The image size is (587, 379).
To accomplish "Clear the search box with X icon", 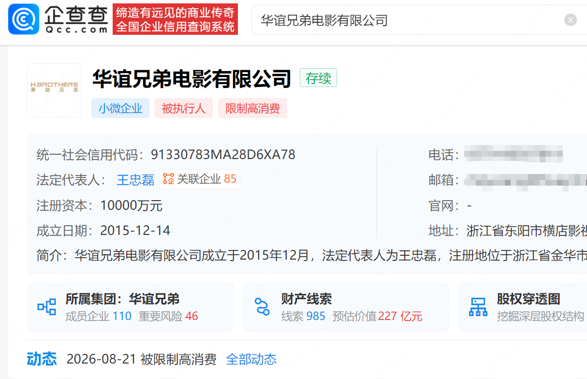I will point(571,20).
